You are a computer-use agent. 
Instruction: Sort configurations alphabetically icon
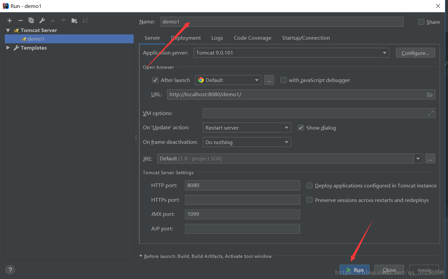click(85, 20)
